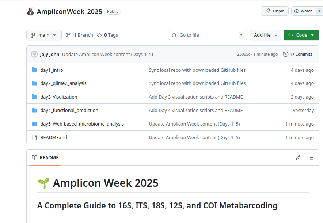Select the commit author Jojy John
The image size is (323, 223).
coord(50,54)
